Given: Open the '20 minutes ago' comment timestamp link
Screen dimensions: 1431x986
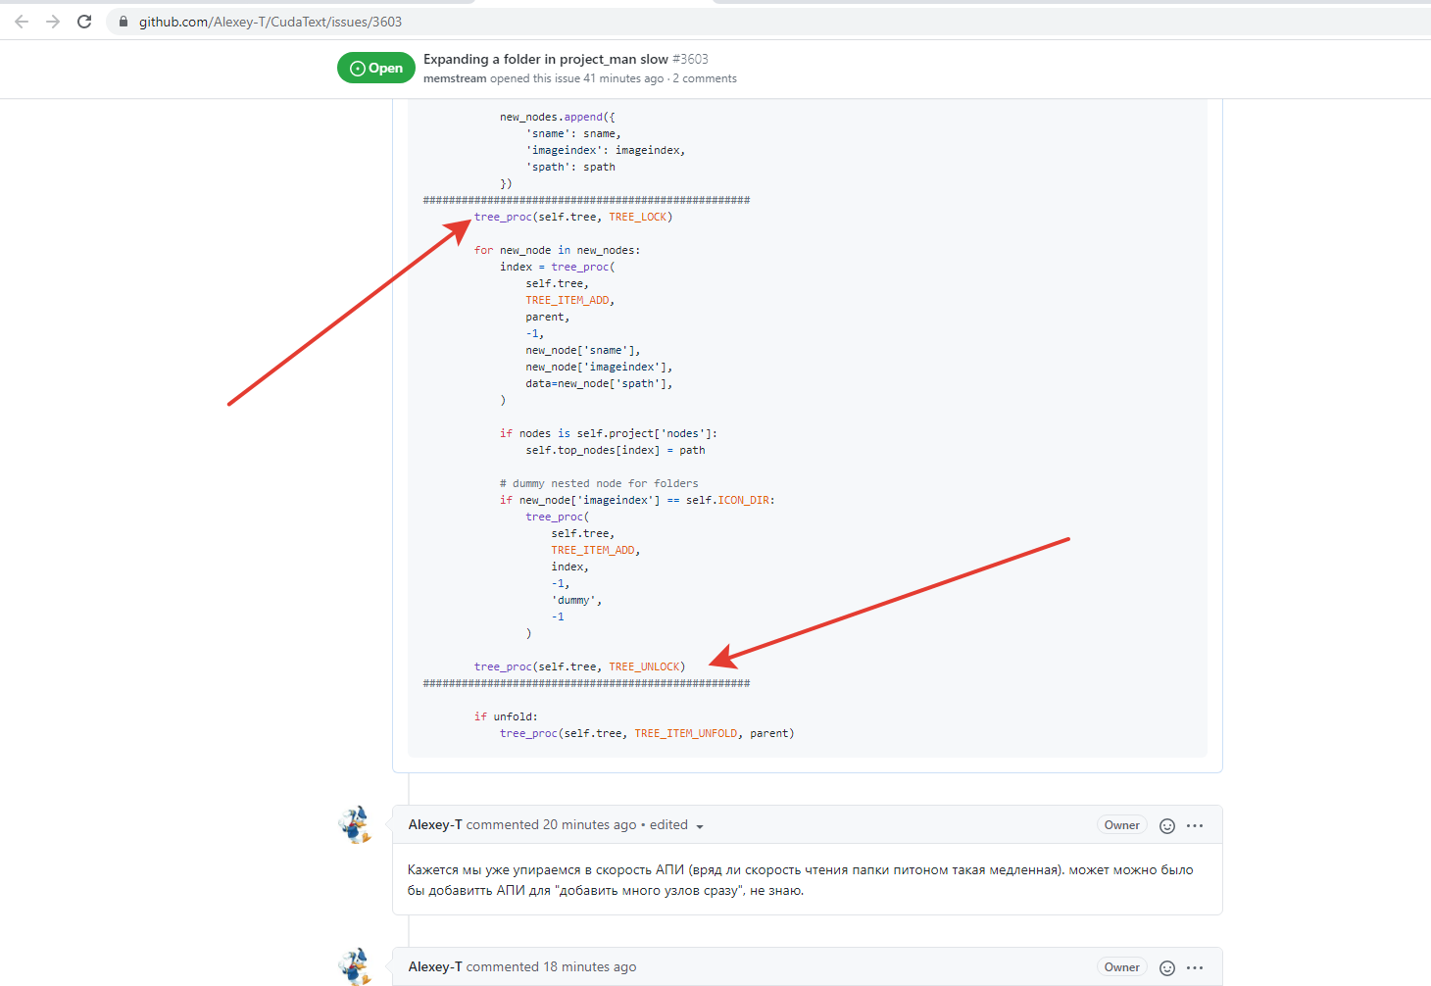Looking at the screenshot, I should (590, 824).
